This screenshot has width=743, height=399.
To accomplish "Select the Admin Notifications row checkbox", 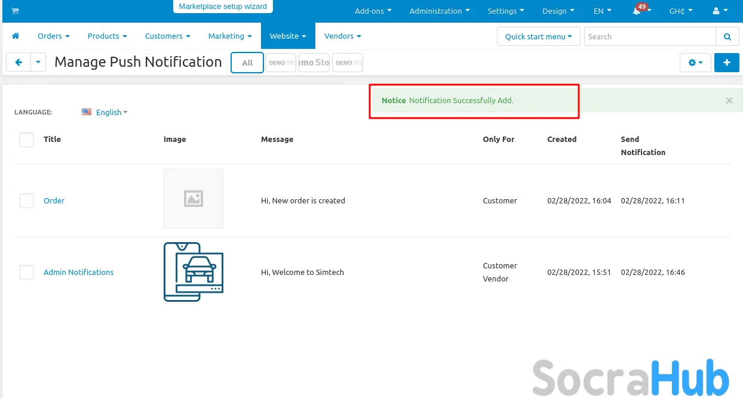I will [27, 273].
